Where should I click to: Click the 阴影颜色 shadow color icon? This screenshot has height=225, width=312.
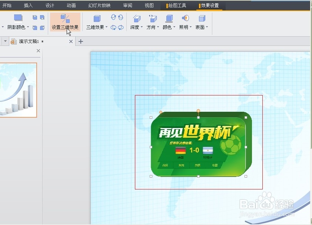coord(18,18)
